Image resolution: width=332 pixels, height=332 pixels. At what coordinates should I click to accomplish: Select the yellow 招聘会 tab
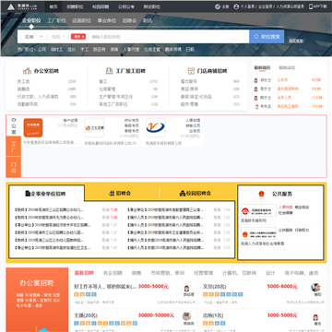pyautogui.click(x=120, y=194)
